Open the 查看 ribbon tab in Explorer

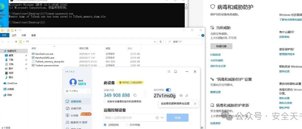34,35
